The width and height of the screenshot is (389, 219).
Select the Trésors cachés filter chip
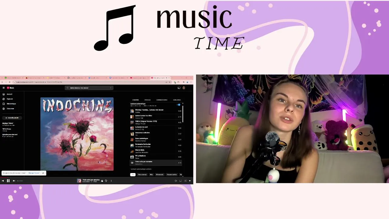click(172, 175)
